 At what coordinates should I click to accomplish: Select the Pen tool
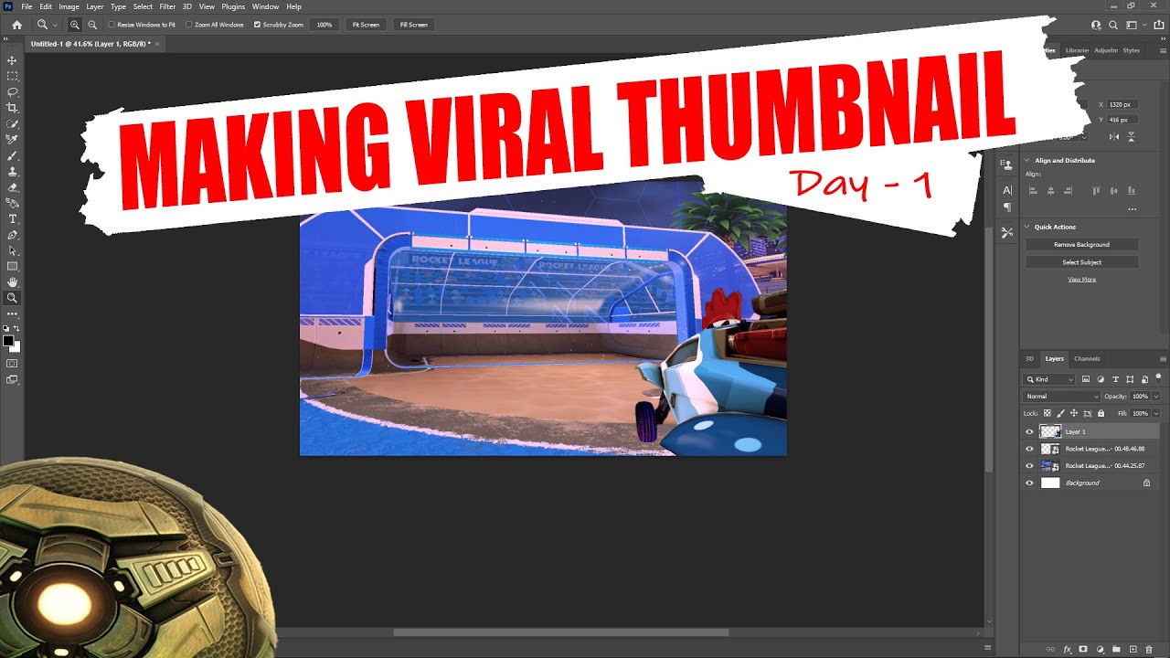[12, 235]
